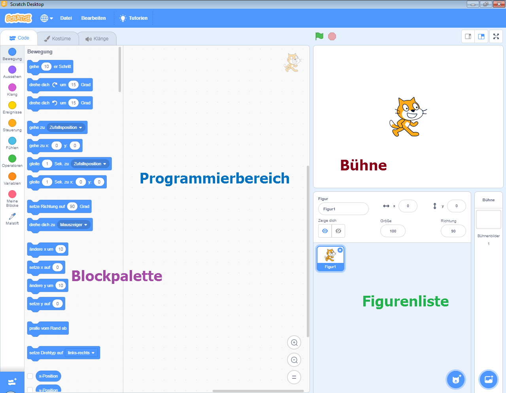Switch to small stage layout
The height and width of the screenshot is (393, 506).
pyautogui.click(x=468, y=36)
